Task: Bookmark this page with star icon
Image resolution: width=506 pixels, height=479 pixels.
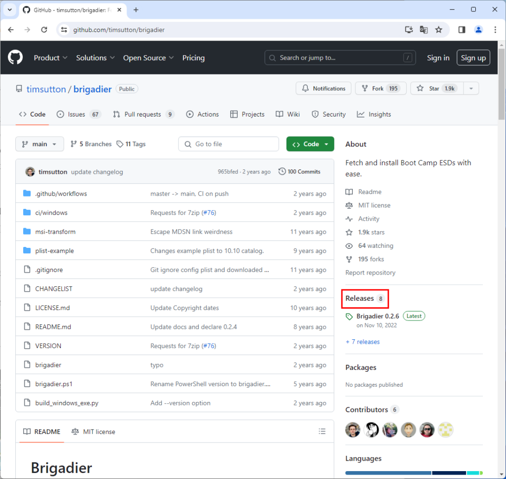Action: point(438,30)
